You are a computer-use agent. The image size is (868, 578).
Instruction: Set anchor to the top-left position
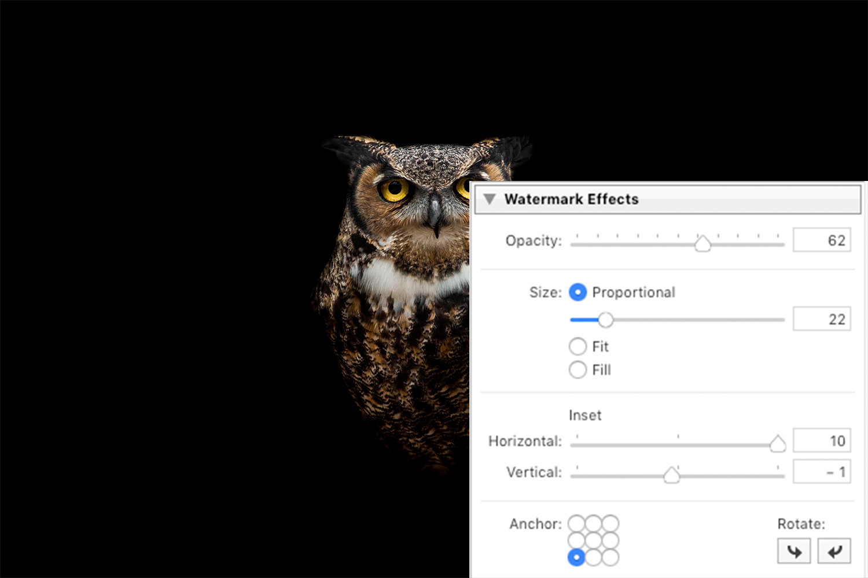pos(576,524)
